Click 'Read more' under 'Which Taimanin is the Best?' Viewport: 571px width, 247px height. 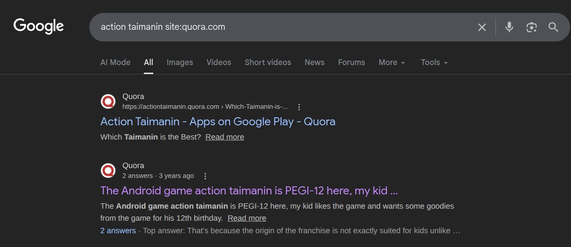225,137
